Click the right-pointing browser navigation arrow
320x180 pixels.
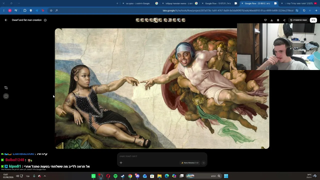click(x=316, y=10)
